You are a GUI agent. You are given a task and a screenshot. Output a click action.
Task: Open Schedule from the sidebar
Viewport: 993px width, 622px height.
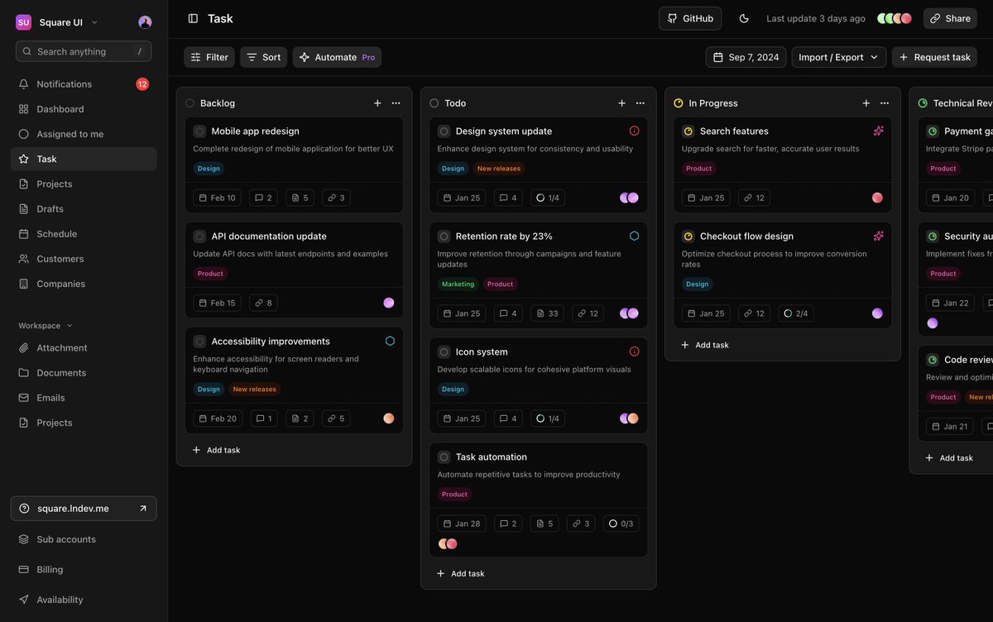pyautogui.click(x=59, y=232)
